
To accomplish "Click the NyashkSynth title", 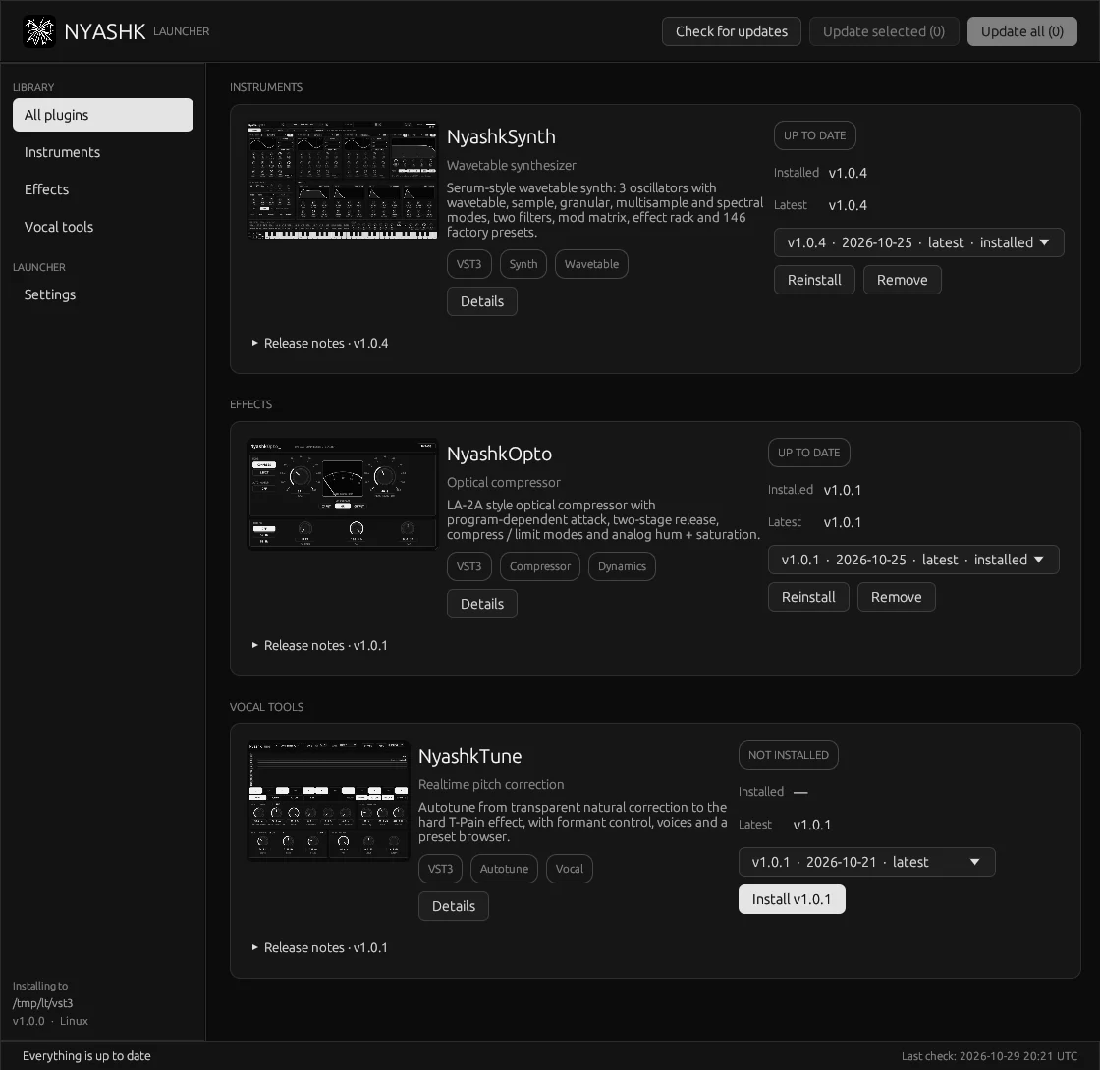I will (x=501, y=136).
